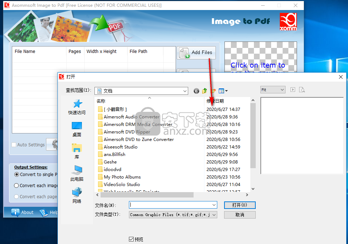Click the preview magnifier page icon
348x244 pixels.
pos(302,90)
